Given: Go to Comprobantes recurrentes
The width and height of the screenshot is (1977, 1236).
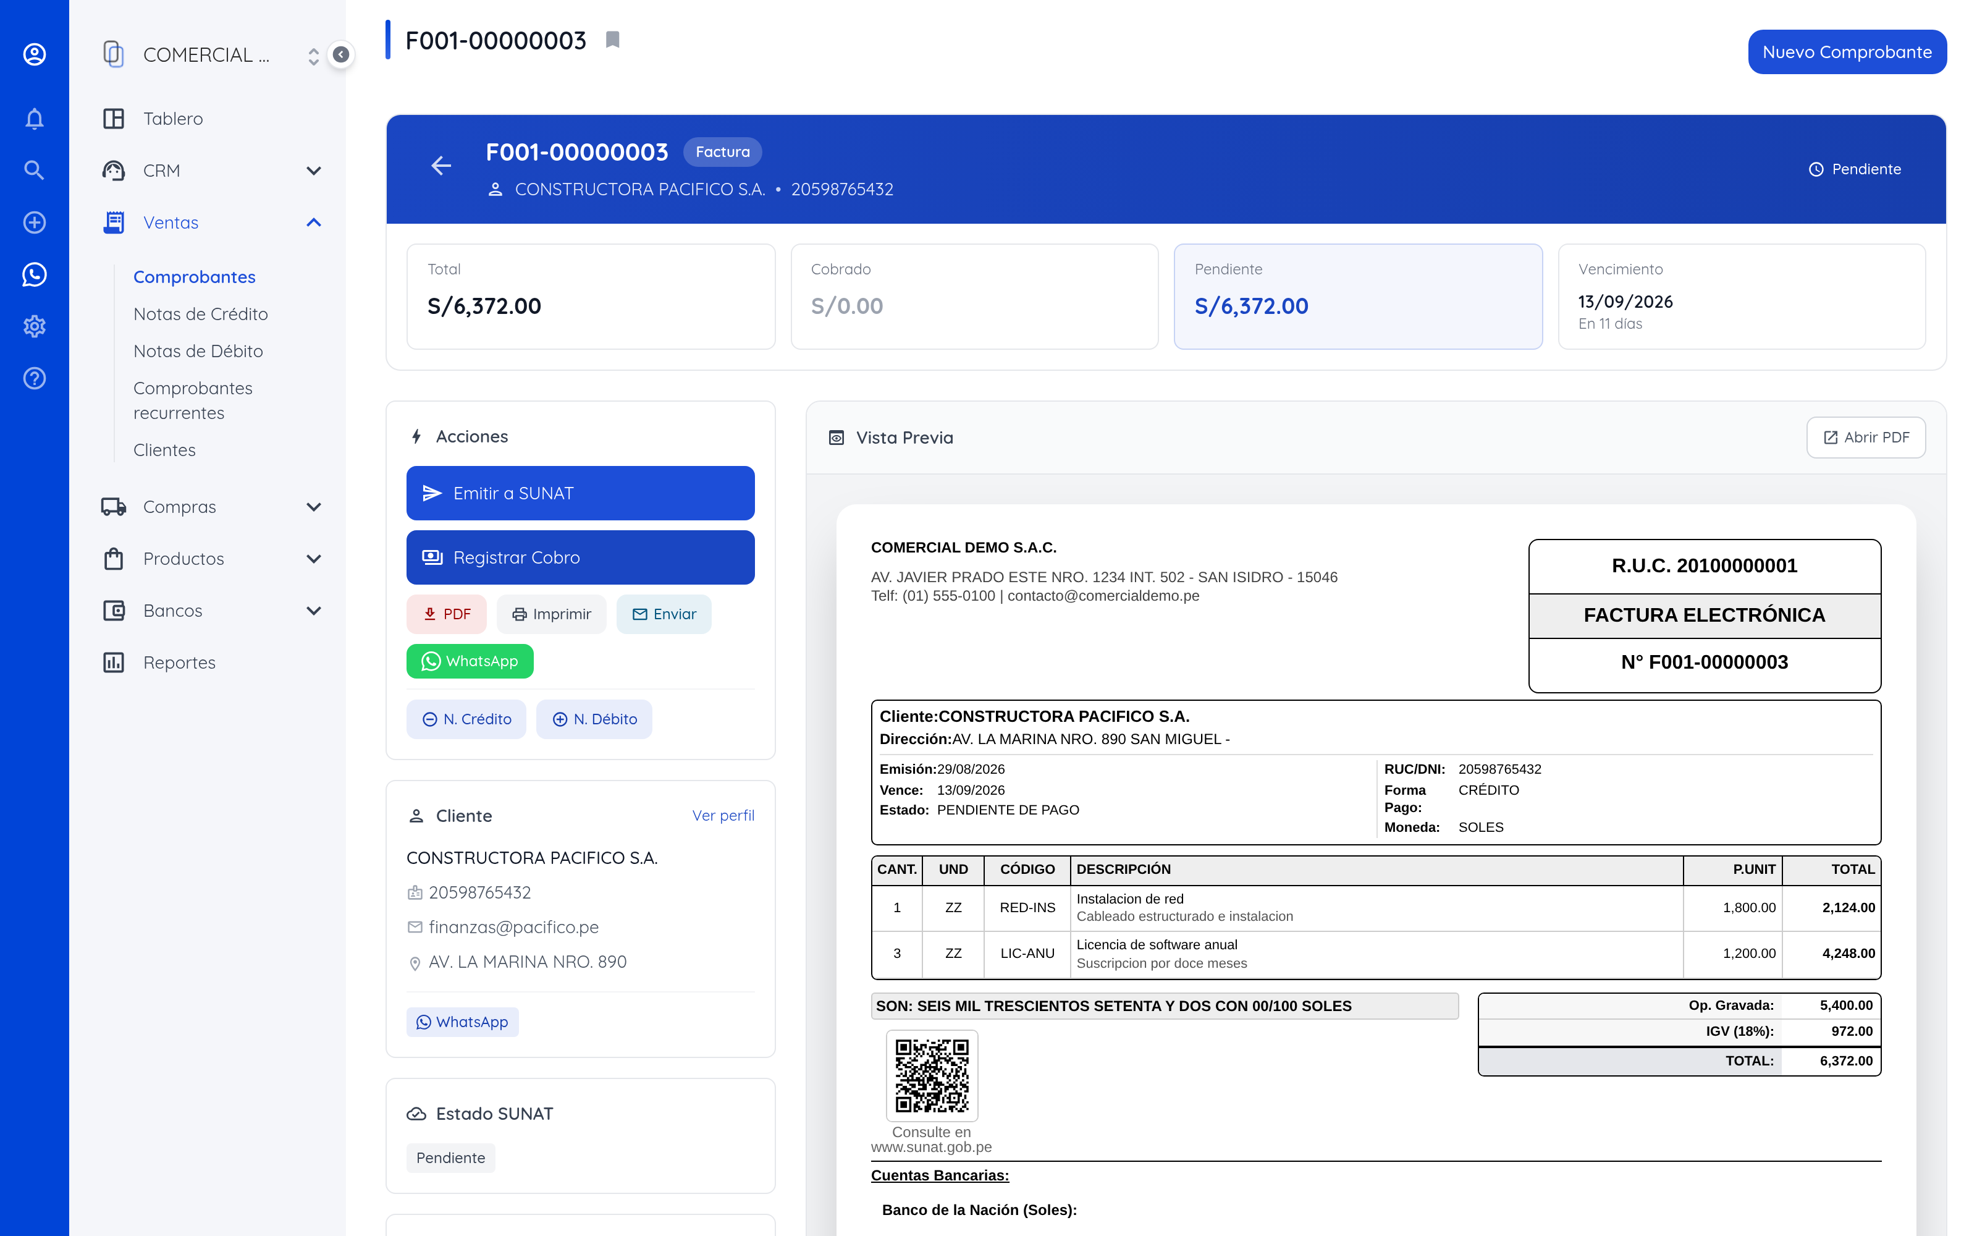Looking at the screenshot, I should [193, 400].
